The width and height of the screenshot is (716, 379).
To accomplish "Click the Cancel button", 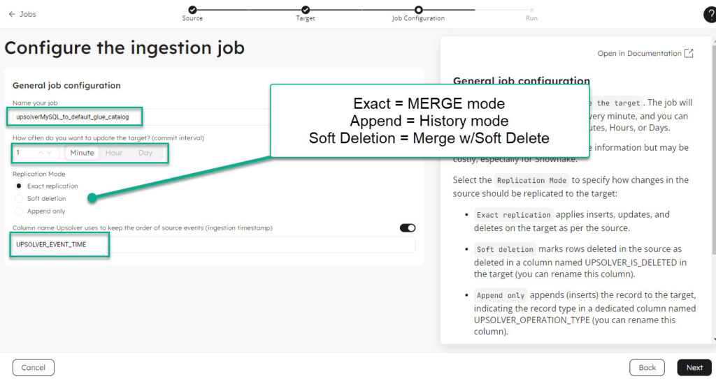I will coord(34,368).
